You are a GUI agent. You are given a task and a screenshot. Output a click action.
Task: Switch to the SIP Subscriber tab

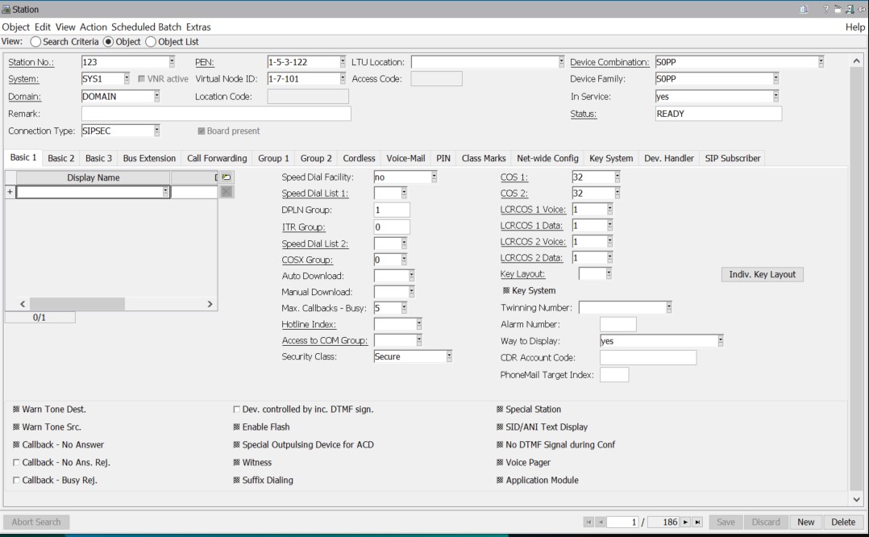pyautogui.click(x=733, y=159)
